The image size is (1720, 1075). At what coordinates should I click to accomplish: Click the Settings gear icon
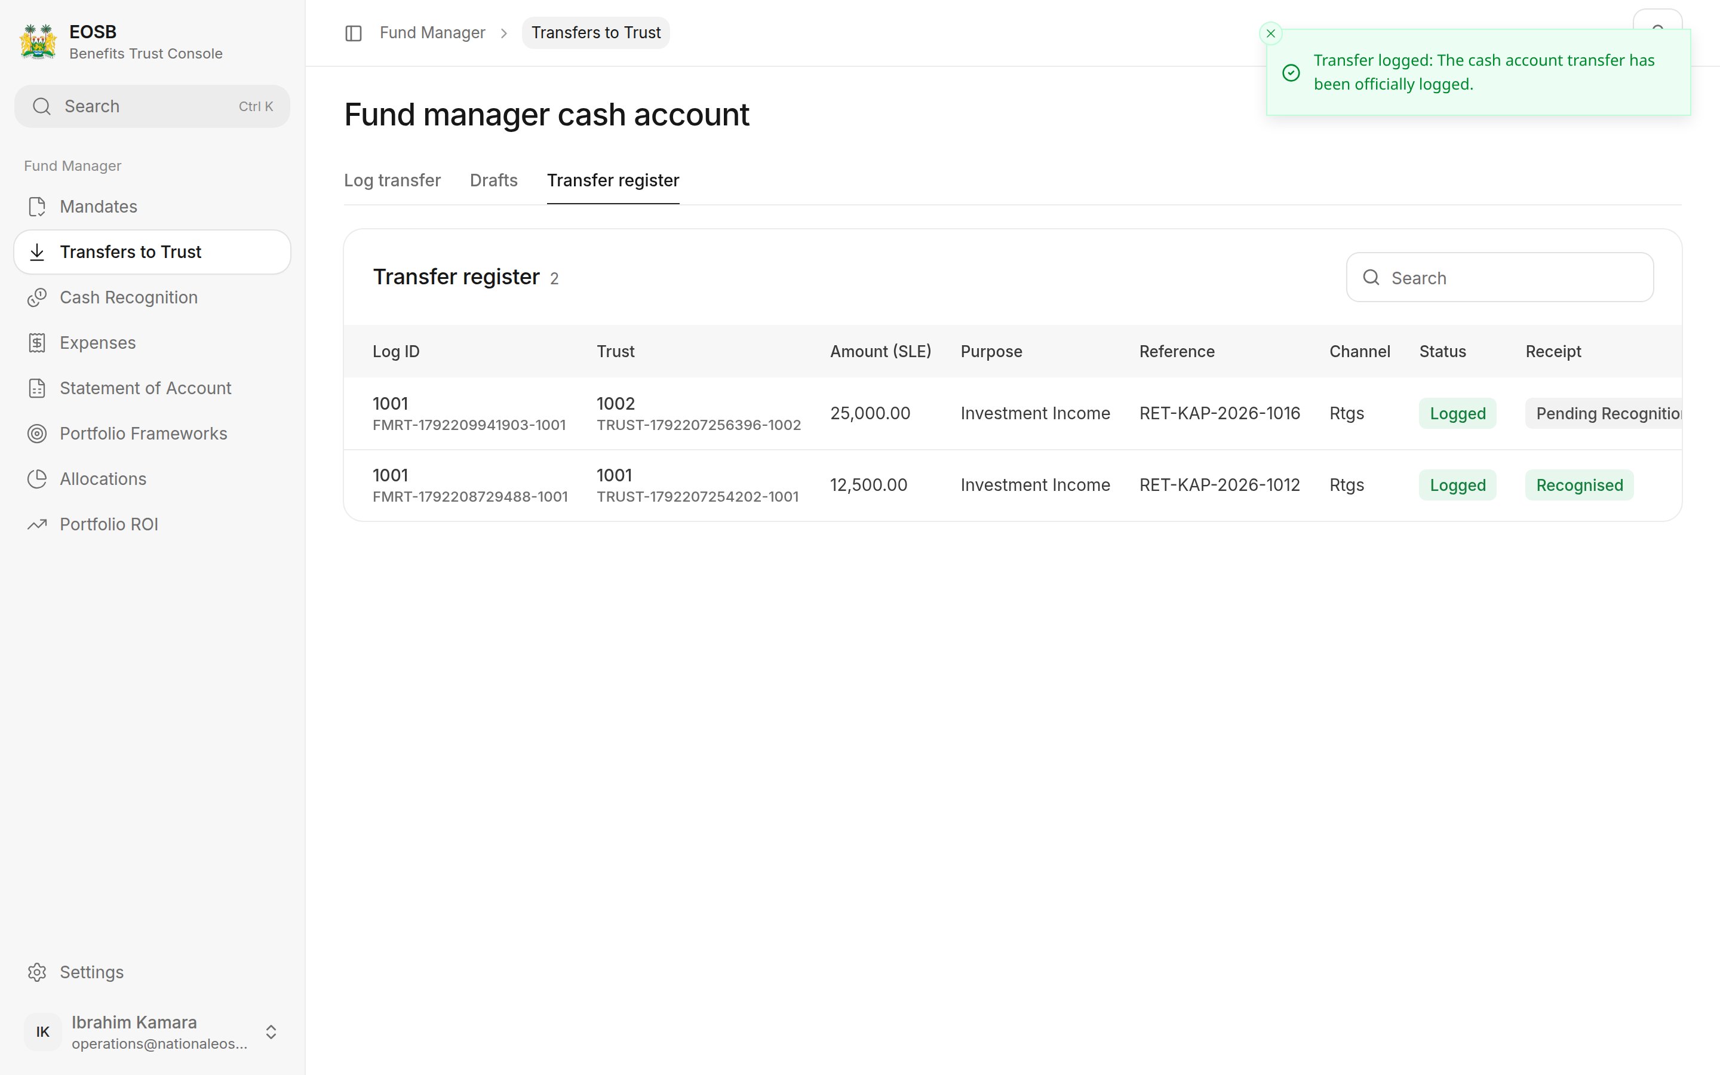tap(37, 973)
